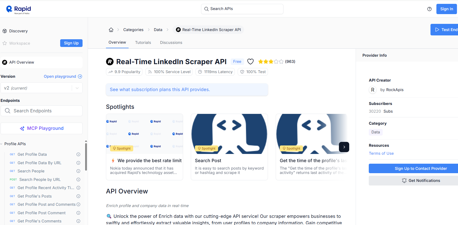458x225 pixels.
Task: Select Get Profile Data By URL endpoint
Action: 39,163
